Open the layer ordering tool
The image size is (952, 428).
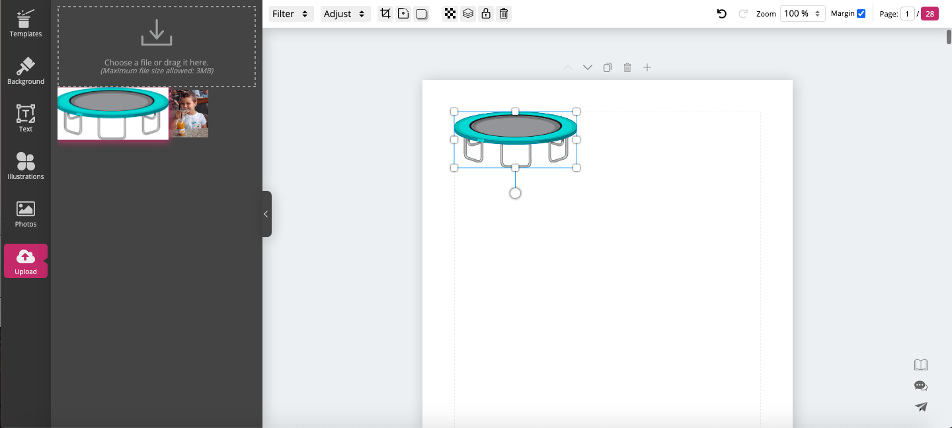pos(468,13)
